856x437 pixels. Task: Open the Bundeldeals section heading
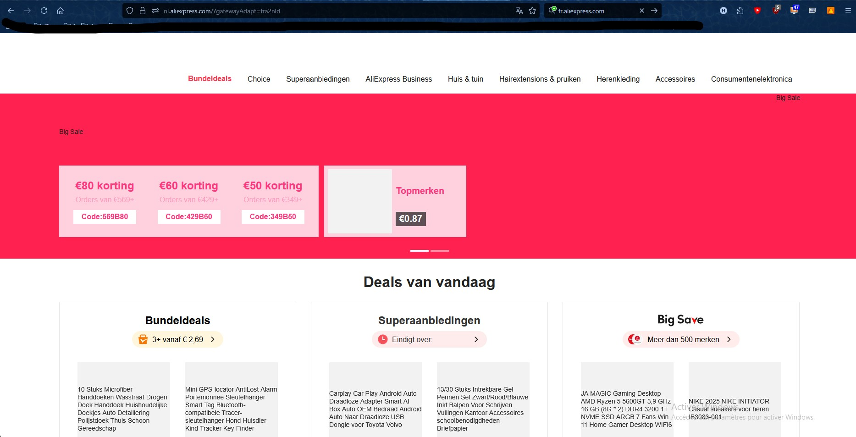click(x=177, y=321)
